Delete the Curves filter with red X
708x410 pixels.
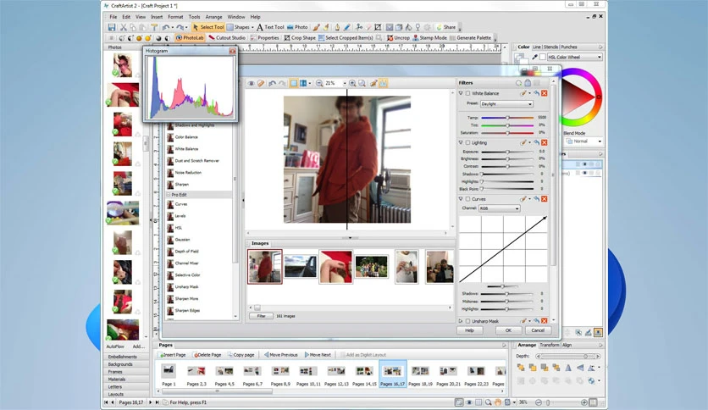point(544,199)
